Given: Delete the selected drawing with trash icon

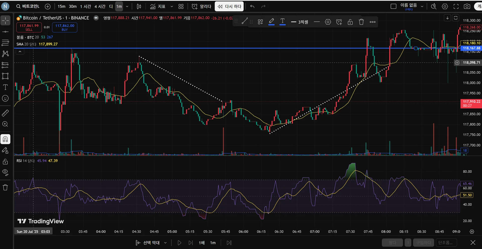Looking at the screenshot, I should (x=361, y=22).
